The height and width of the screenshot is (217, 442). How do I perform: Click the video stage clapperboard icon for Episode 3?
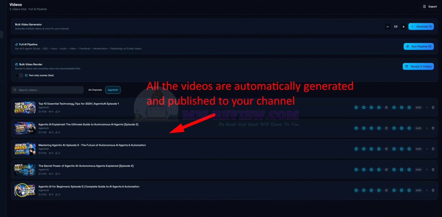(386, 149)
